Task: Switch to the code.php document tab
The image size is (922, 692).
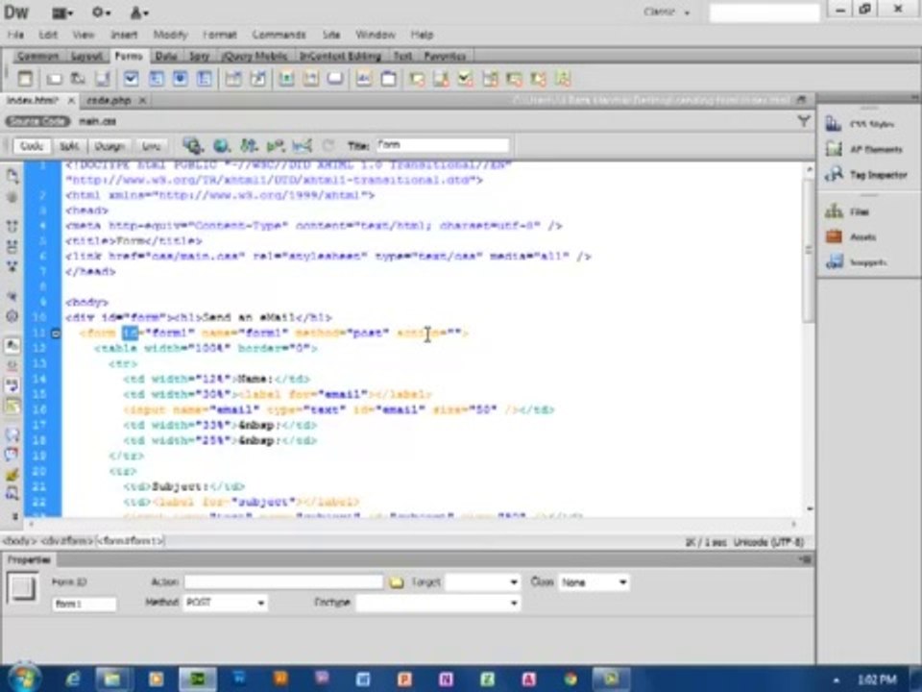Action: (109, 101)
